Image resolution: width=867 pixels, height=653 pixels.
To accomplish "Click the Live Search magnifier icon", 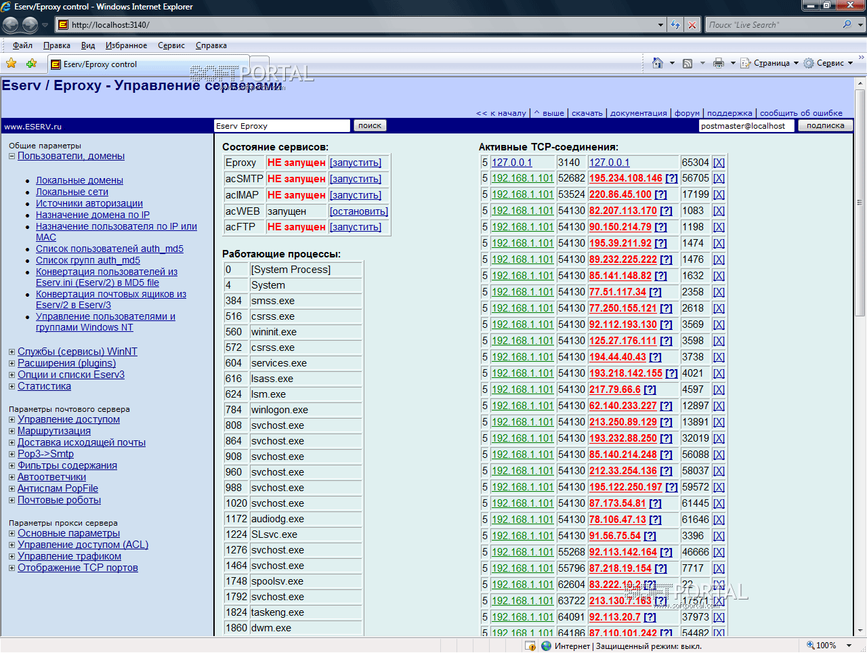I will click(847, 24).
